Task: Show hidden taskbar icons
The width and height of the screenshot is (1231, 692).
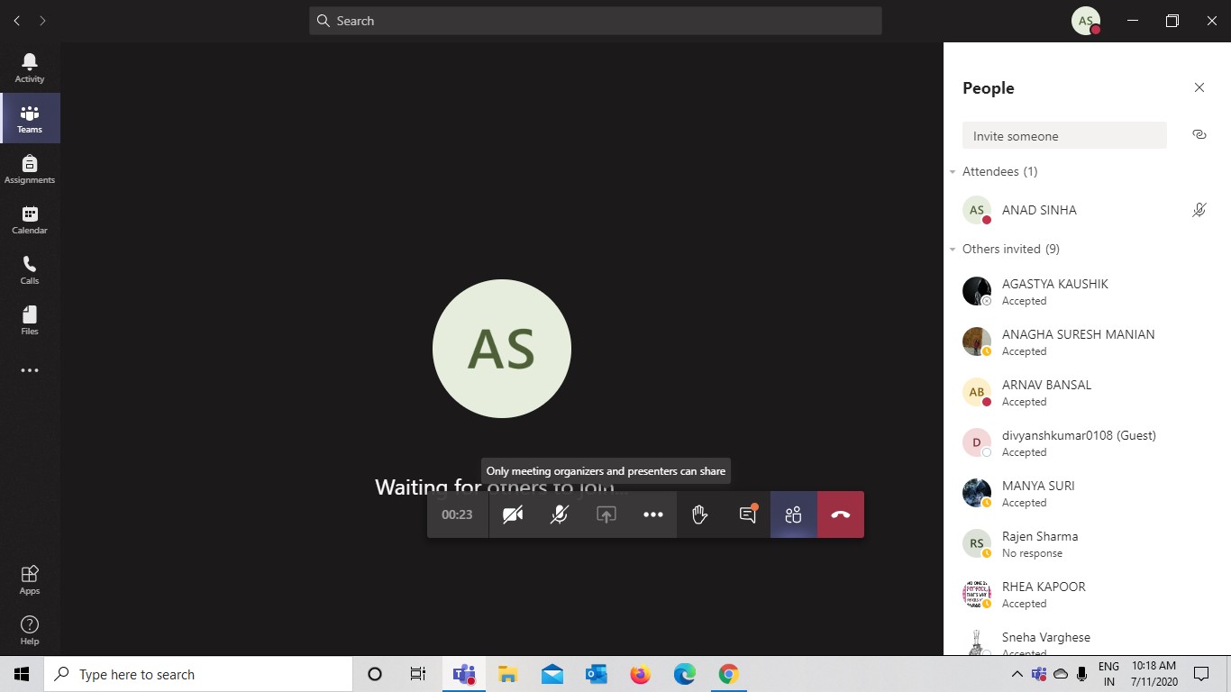Action: coord(1017,673)
